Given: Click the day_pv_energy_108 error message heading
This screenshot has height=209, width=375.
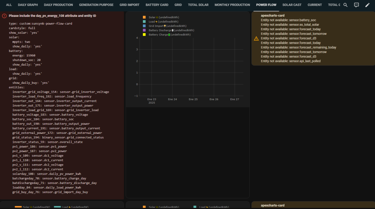Looking at the screenshot, I should click(x=52, y=16).
